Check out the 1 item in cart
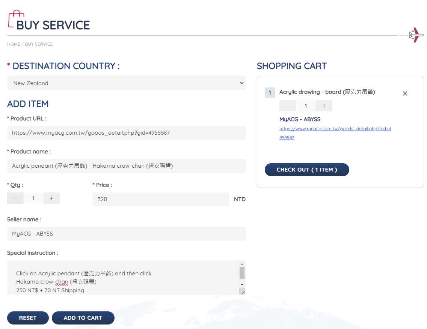The height and width of the screenshot is (329, 427). point(307,170)
